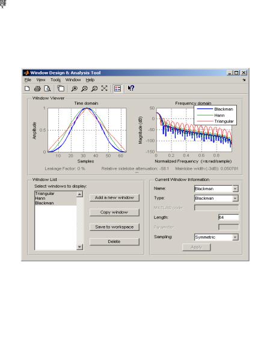The image size is (270, 362).
Task: Minimize the Window Design & Analysis Tool
Action: click(230, 73)
